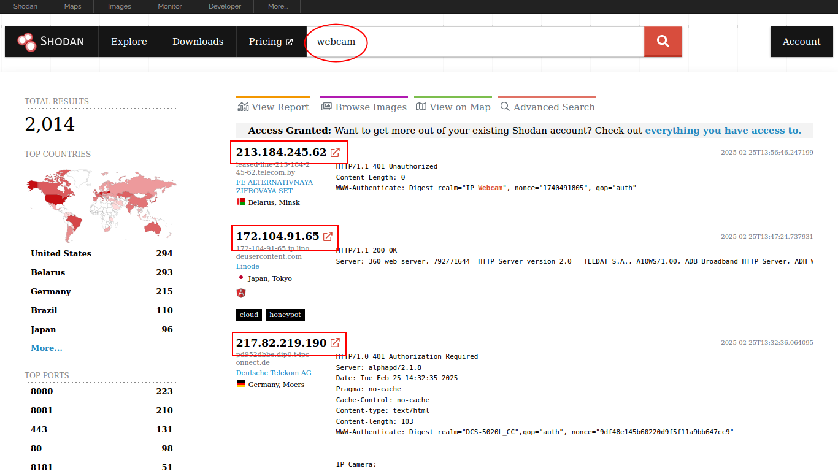838x471 pixels.
Task: Click the 'Belarus, Minsk' location text
Action: click(274, 202)
